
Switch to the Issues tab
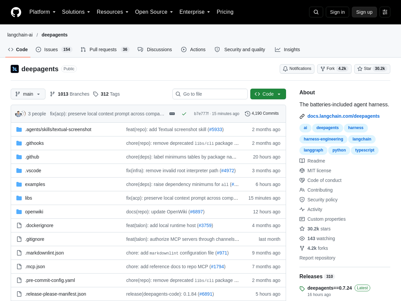pos(54,49)
